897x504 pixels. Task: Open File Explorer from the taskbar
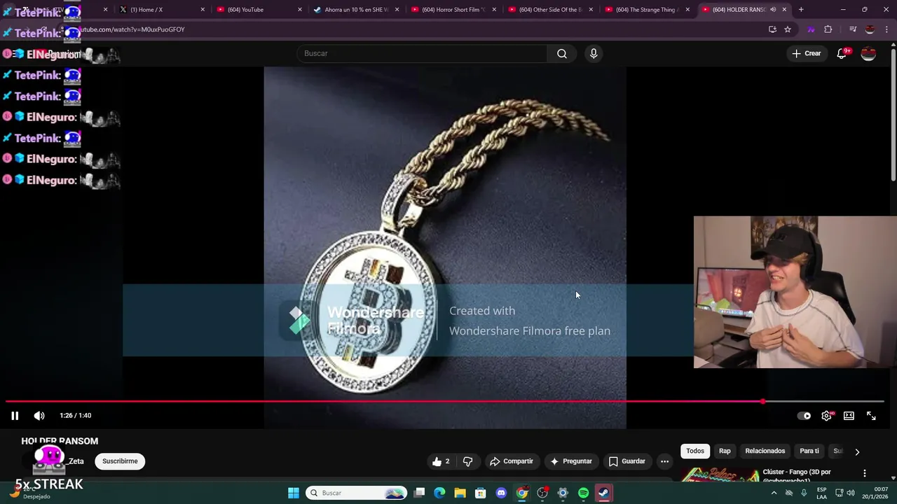[x=460, y=493]
